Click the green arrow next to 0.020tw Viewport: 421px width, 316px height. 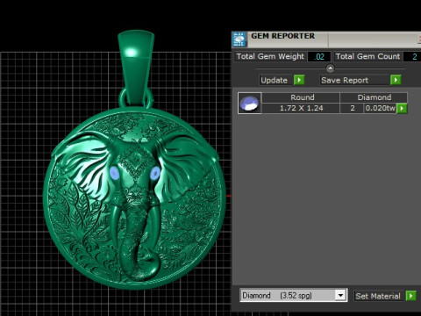(x=402, y=108)
